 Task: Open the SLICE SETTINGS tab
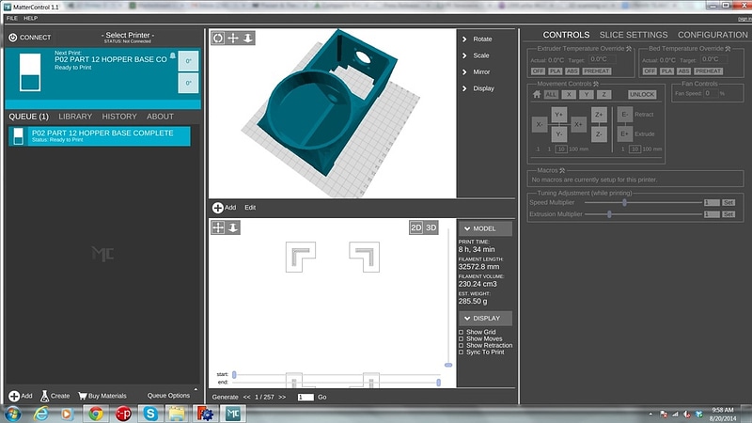click(x=633, y=35)
